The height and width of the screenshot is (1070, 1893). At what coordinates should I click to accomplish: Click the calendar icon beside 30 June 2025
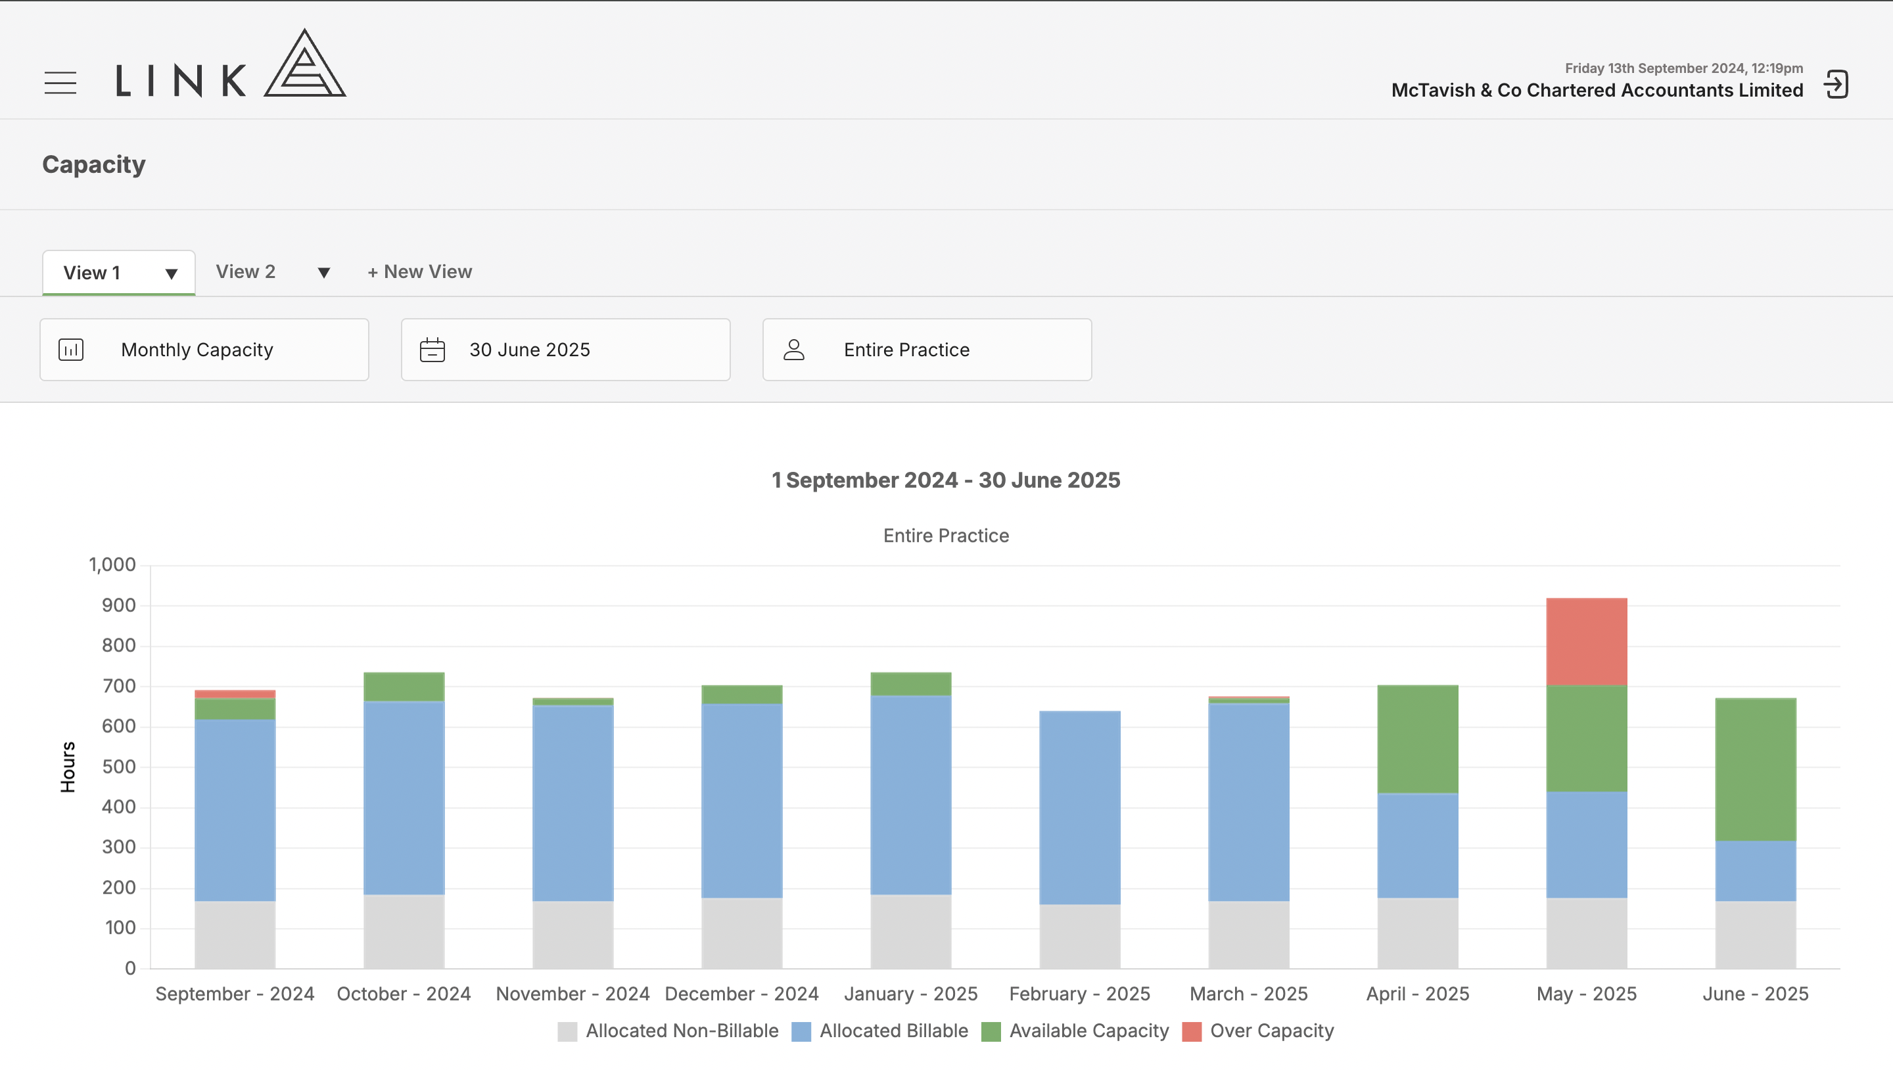pos(432,350)
